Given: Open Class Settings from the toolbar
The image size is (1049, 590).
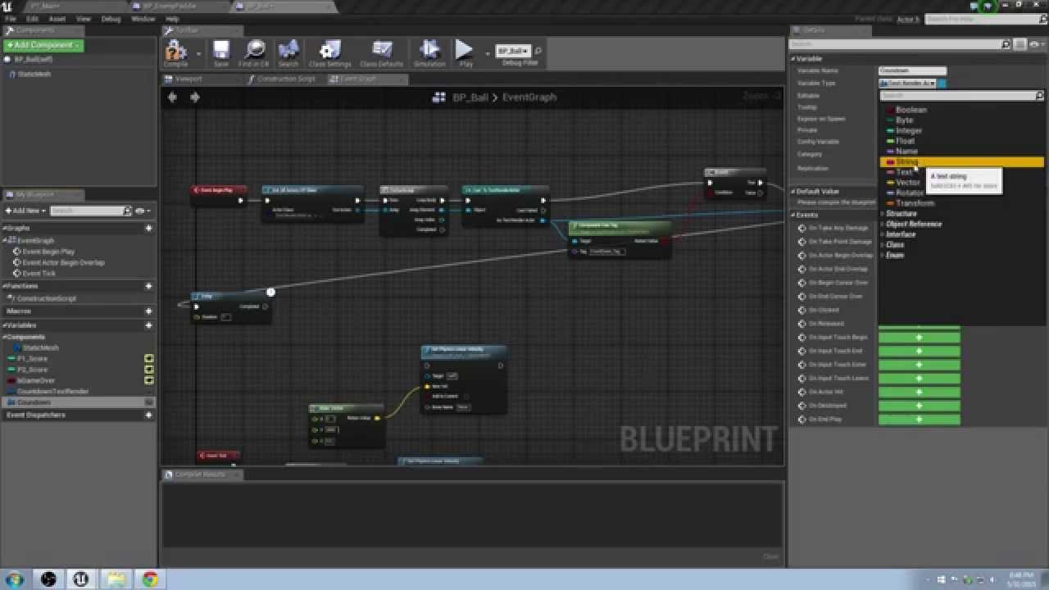Looking at the screenshot, I should point(330,52).
